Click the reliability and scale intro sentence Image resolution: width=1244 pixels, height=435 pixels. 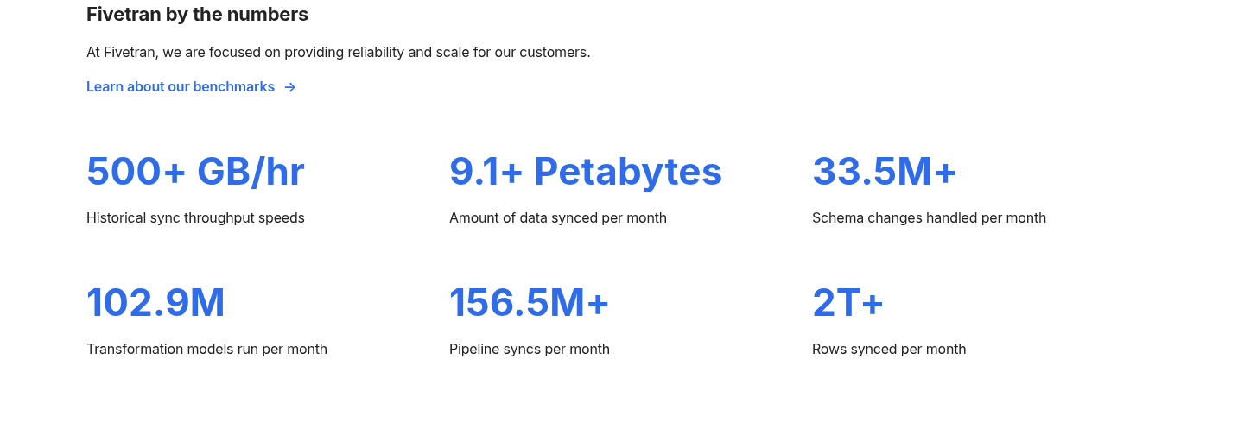click(339, 52)
